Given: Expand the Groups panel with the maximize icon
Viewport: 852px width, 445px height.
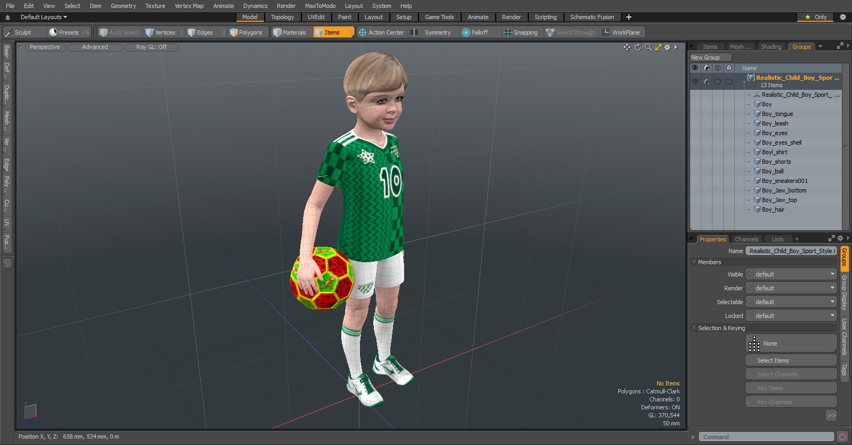Looking at the screenshot, I should [x=840, y=46].
